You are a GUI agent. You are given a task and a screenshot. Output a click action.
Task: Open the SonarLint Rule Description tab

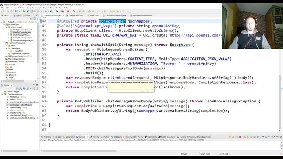pos(199,137)
